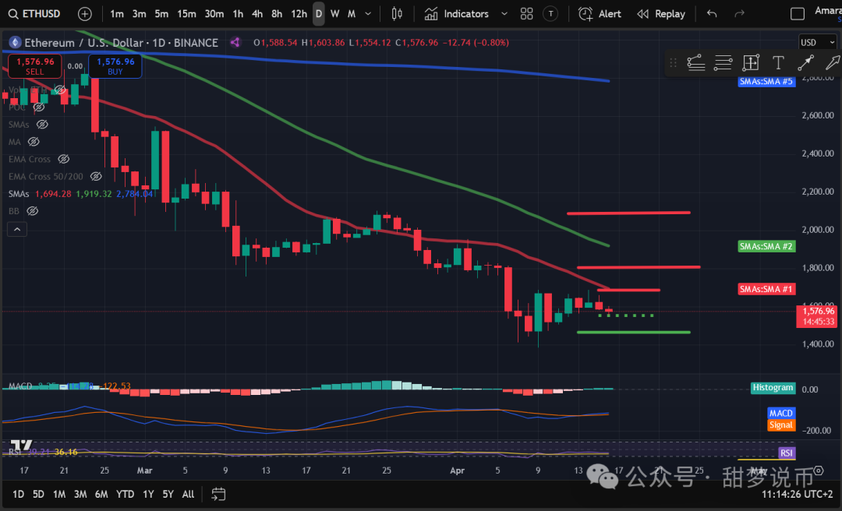Open the indicator templates grid icon
The width and height of the screenshot is (842, 511).
(x=526, y=14)
